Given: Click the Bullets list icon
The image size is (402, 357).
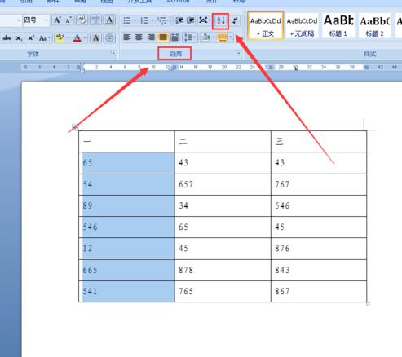Looking at the screenshot, I should tap(127, 20).
